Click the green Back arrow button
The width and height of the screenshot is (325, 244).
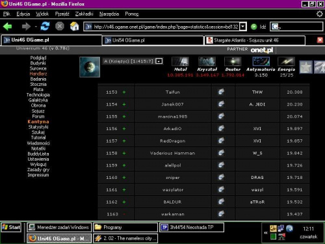(8, 27)
